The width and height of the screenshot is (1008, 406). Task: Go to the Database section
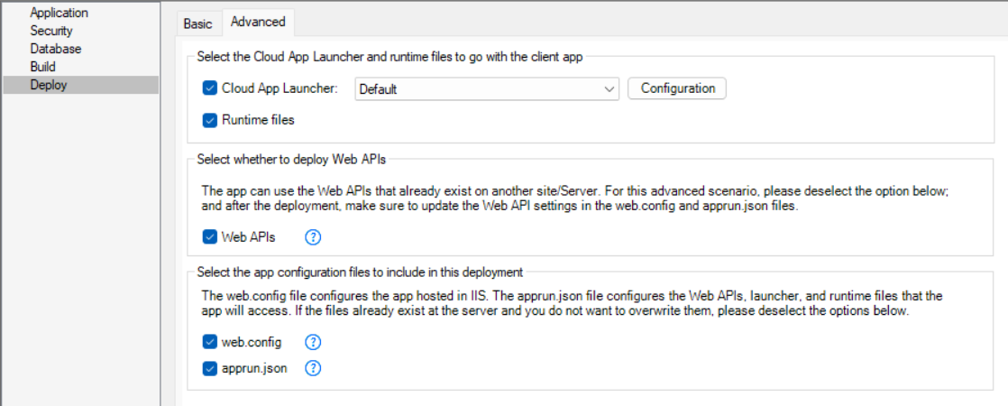pos(55,49)
